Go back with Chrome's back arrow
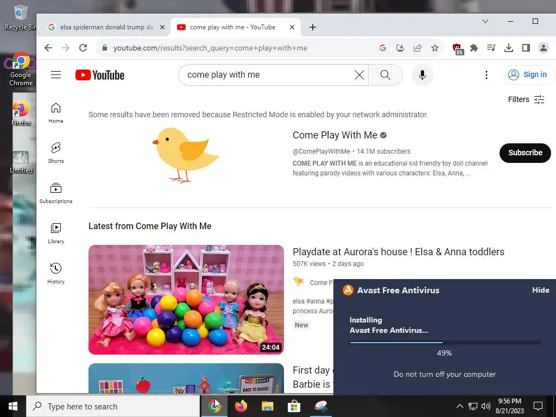Image resolution: width=556 pixels, height=417 pixels. coord(48,48)
